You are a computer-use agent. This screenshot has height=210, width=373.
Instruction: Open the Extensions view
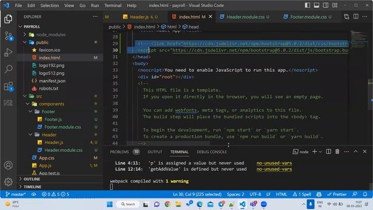pos(8,86)
